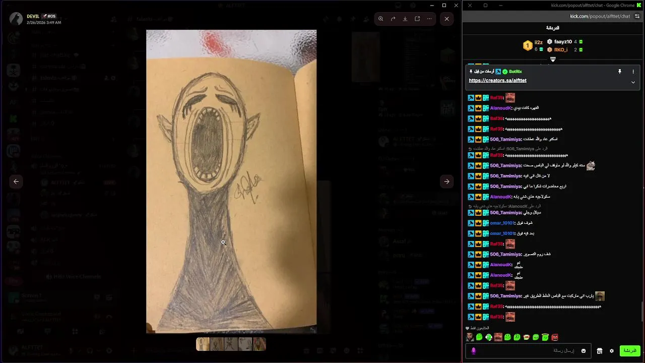
Task: Select the fifth thumbnail in the image strip
Action: (259, 344)
